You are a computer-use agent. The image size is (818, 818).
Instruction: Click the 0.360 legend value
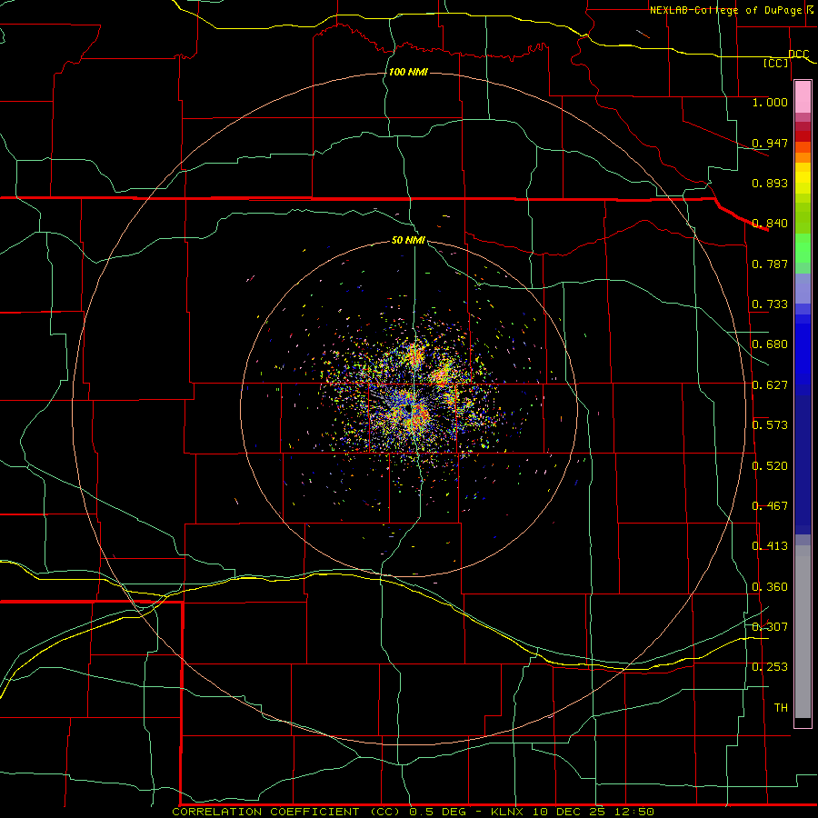click(770, 587)
